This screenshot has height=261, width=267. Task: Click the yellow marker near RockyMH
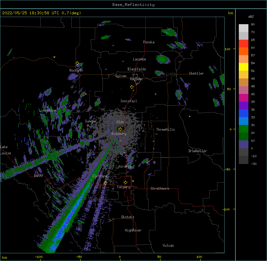click(x=77, y=63)
